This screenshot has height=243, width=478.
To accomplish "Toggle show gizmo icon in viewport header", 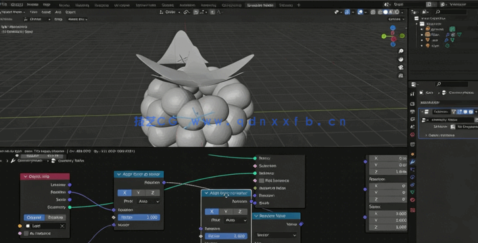I will [x=348, y=12].
